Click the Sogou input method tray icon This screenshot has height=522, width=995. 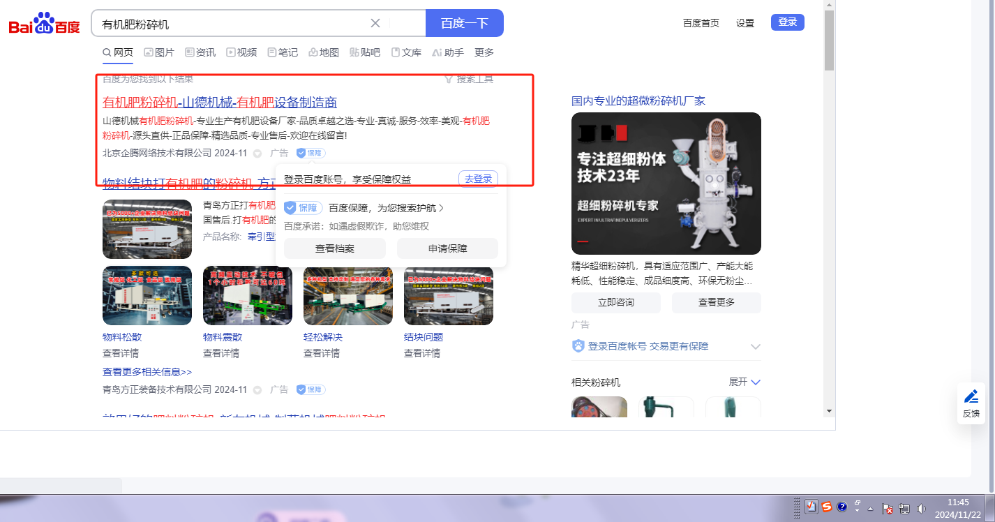(x=826, y=507)
